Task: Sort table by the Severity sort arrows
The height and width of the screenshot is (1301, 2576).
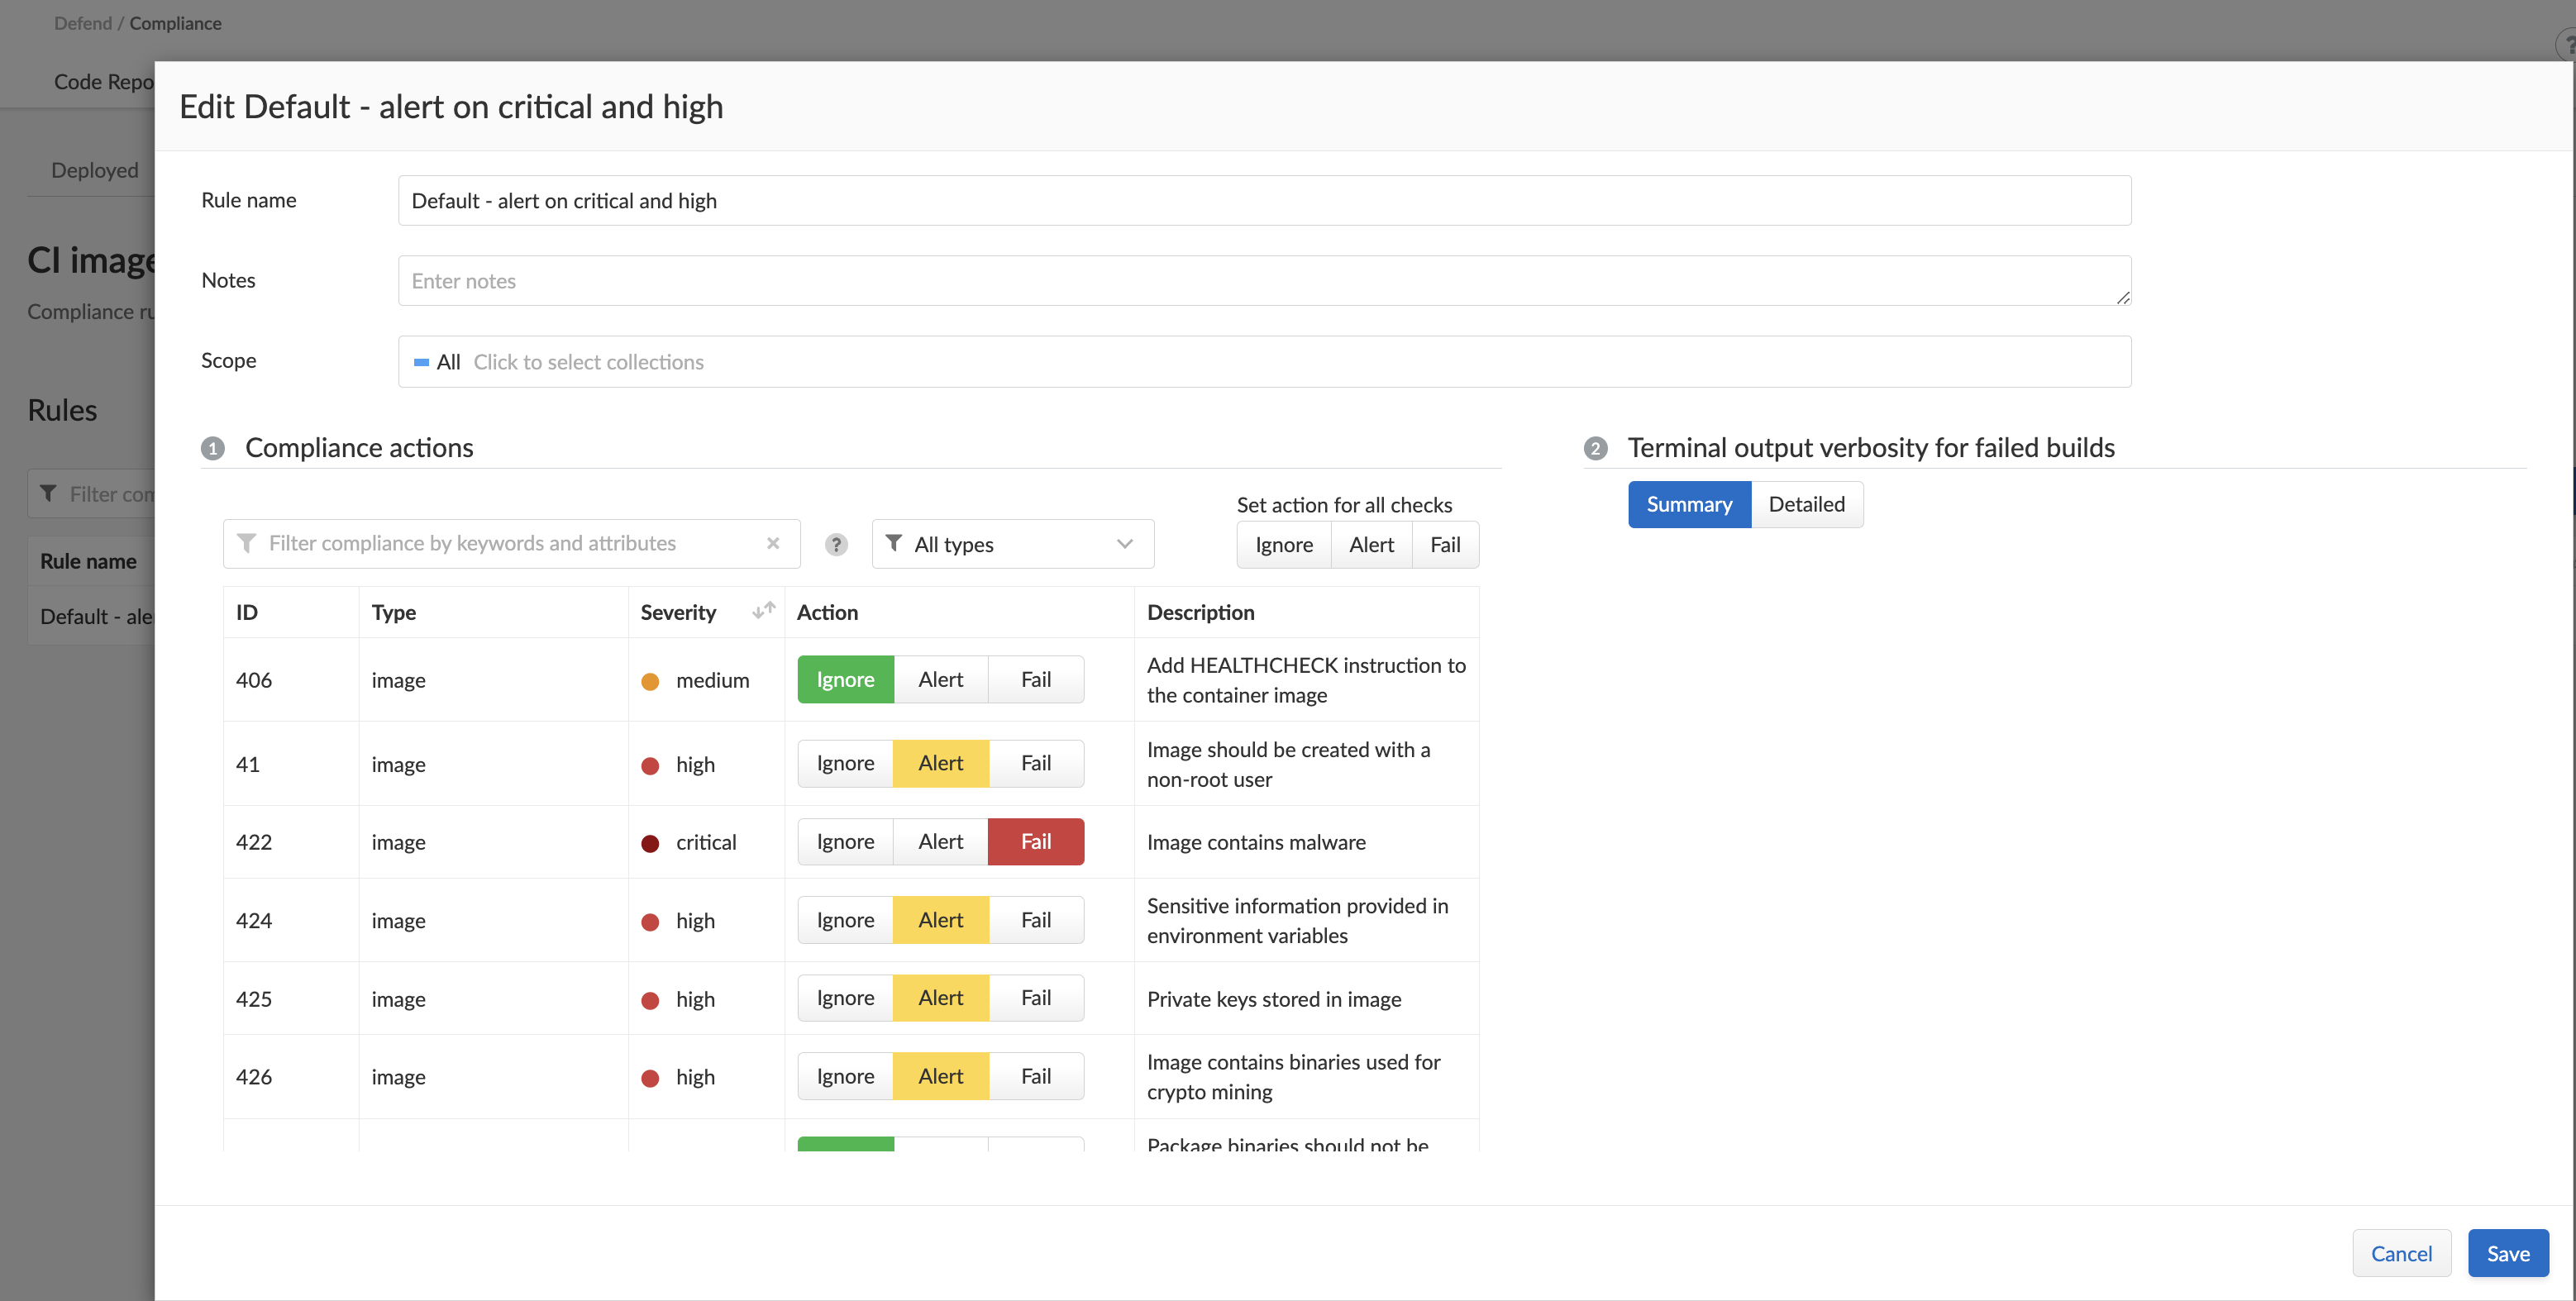Action: 763,611
